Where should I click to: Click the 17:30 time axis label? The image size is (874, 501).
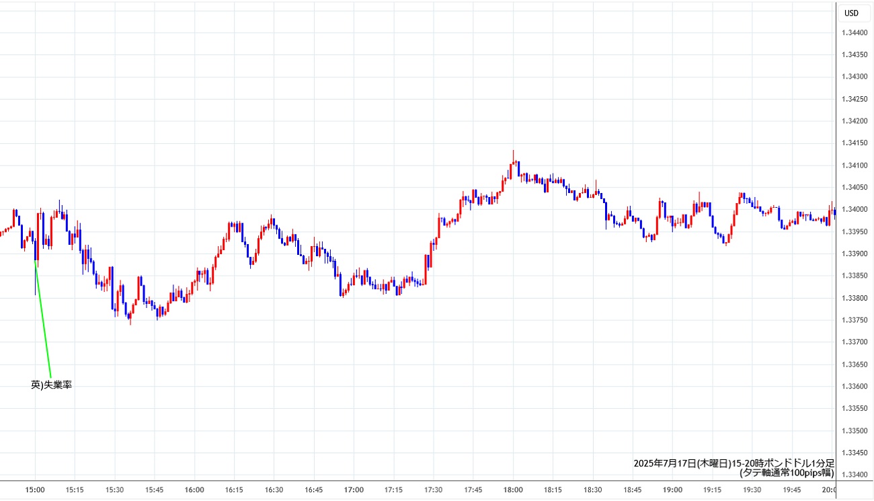click(433, 490)
